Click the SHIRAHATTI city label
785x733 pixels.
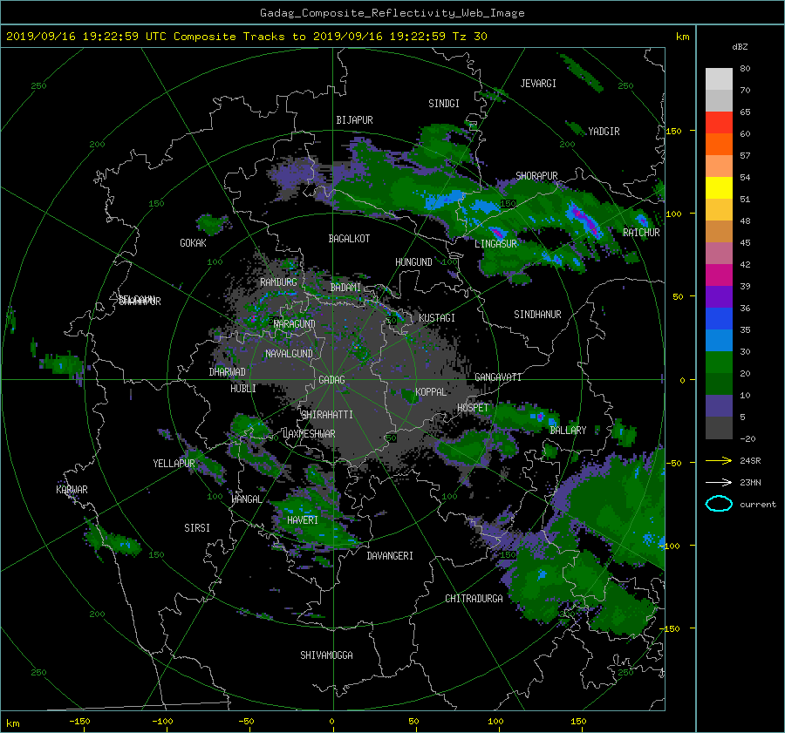click(327, 415)
